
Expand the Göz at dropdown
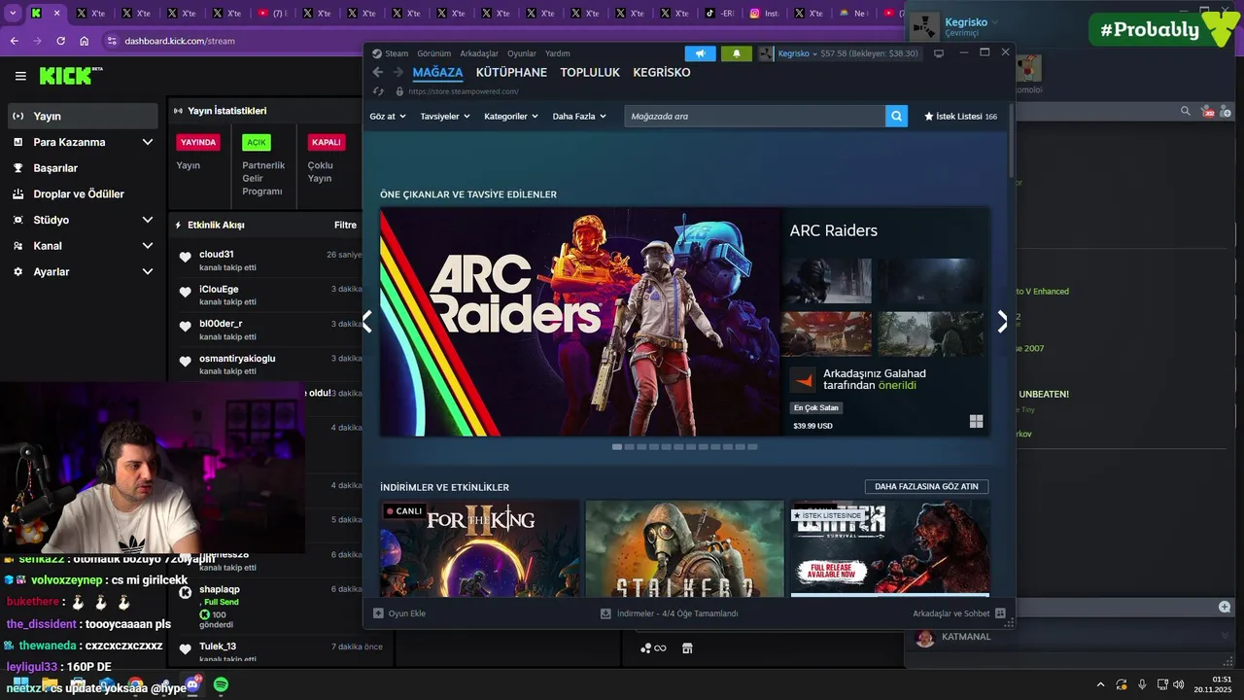[388, 116]
